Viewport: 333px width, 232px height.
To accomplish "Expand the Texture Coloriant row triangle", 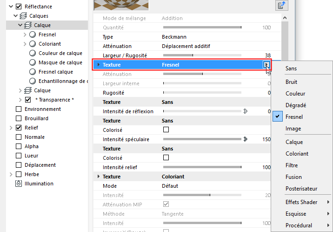I will pos(98,177).
